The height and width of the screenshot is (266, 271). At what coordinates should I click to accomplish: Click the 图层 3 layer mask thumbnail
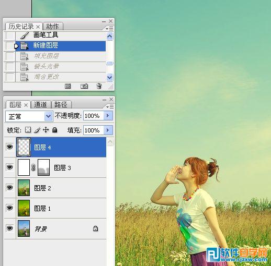(x=43, y=167)
